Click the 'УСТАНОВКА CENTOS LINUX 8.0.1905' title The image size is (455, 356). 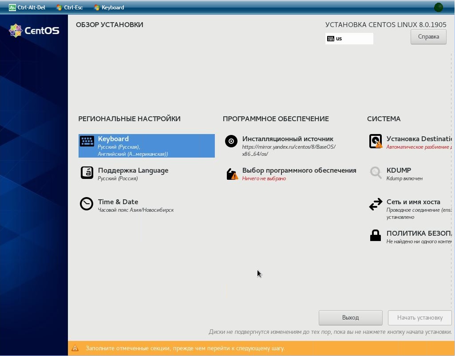(x=386, y=25)
